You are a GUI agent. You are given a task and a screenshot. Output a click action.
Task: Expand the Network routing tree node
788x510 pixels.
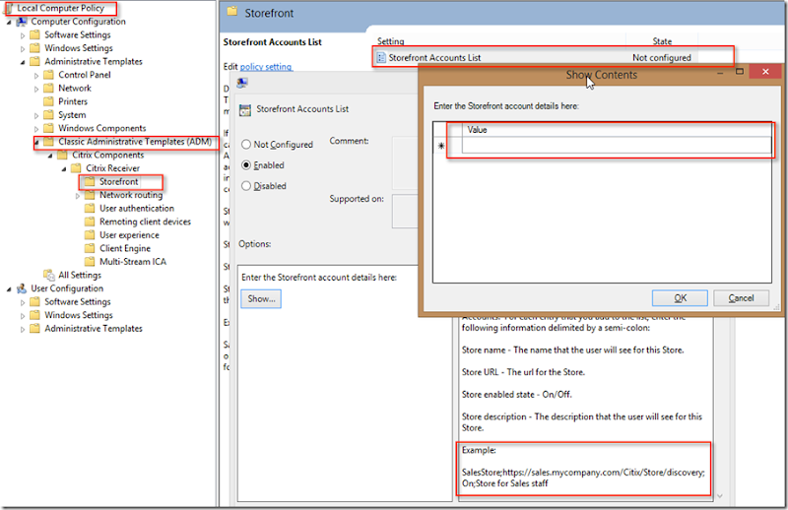(78, 196)
